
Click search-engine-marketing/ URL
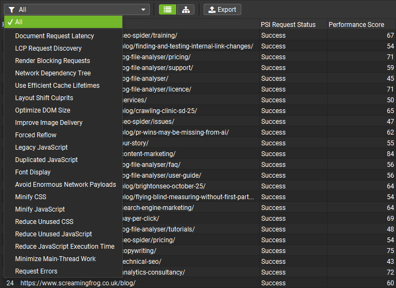191,207
